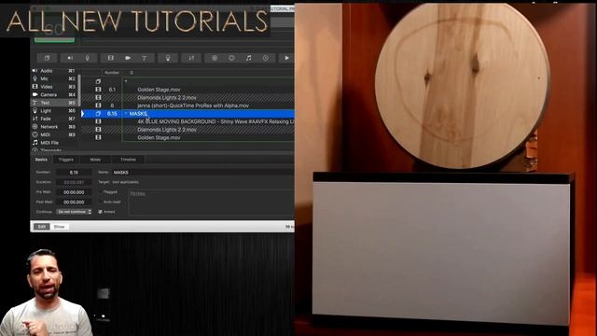Collapse the MASKS group disclosure triangle

[126, 113]
